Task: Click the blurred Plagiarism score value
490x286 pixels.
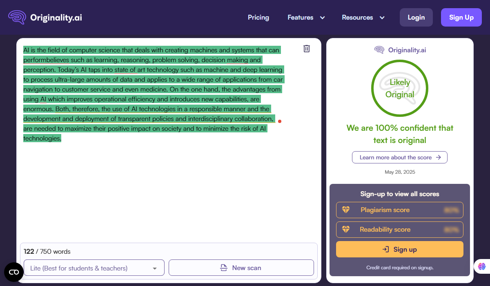Action: pos(452,210)
